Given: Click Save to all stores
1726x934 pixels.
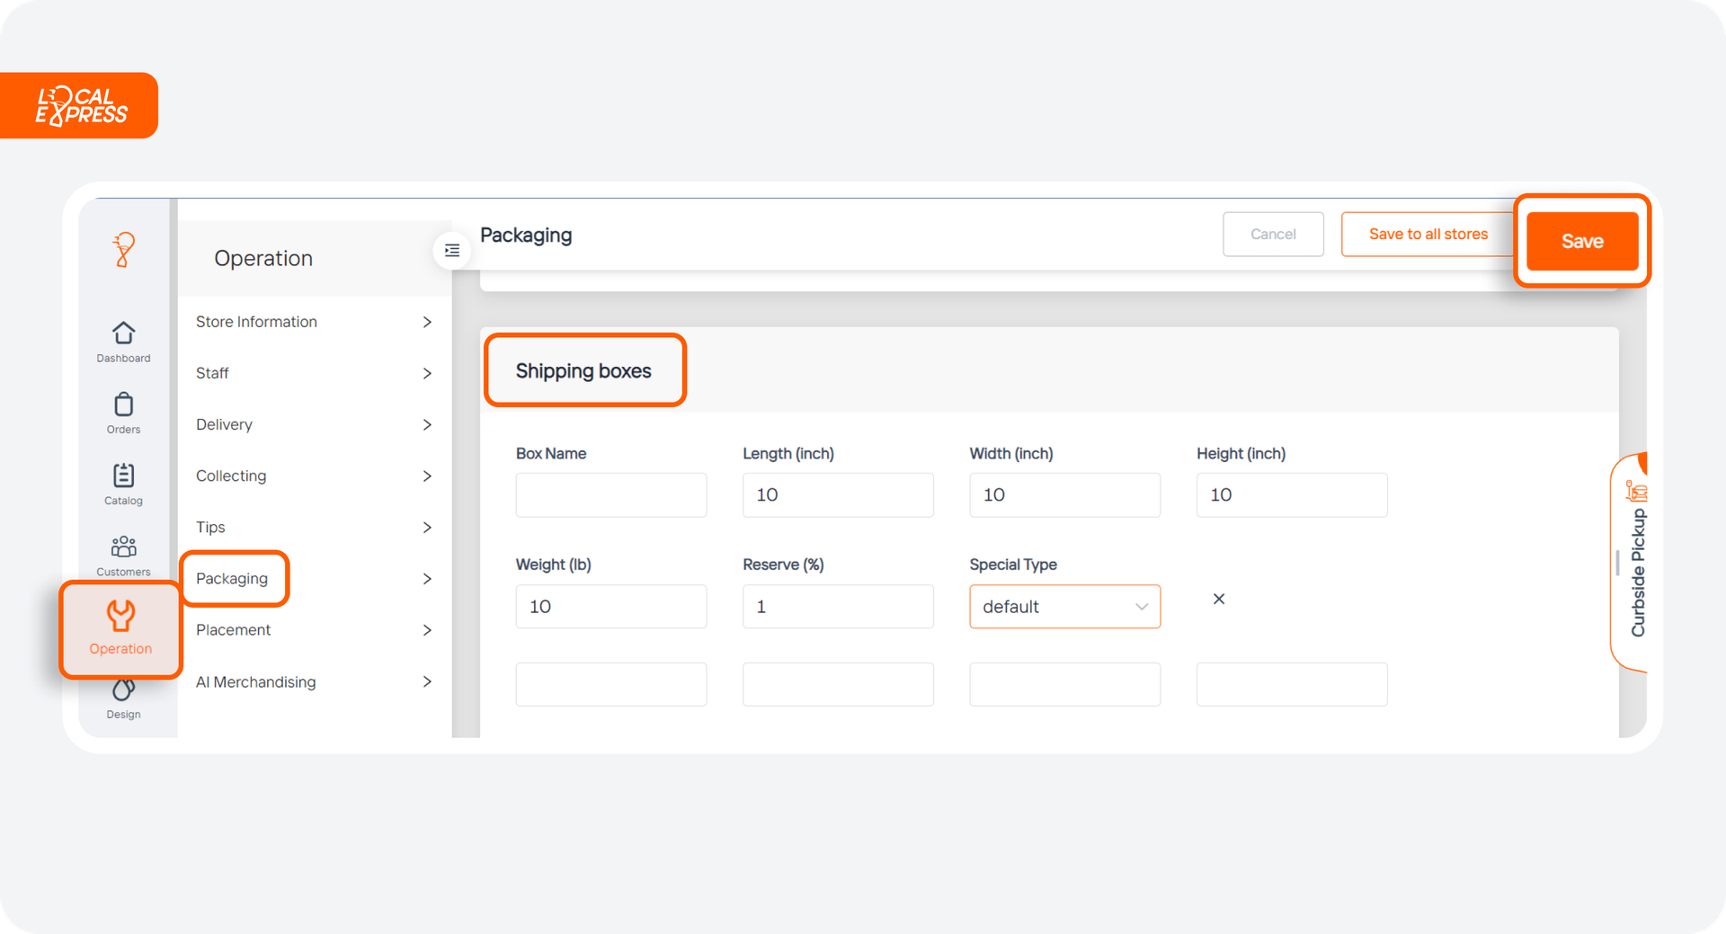Looking at the screenshot, I should (1428, 234).
